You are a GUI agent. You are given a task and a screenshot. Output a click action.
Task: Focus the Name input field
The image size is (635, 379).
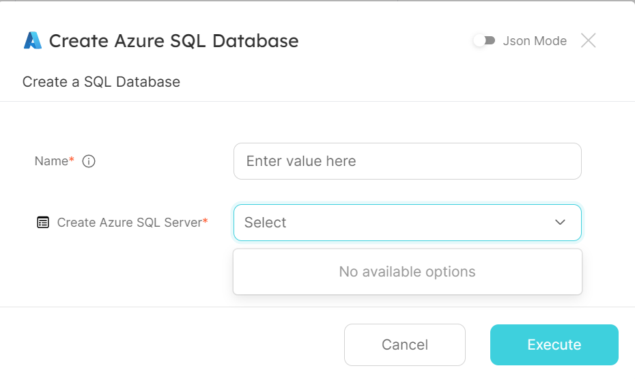pos(407,161)
